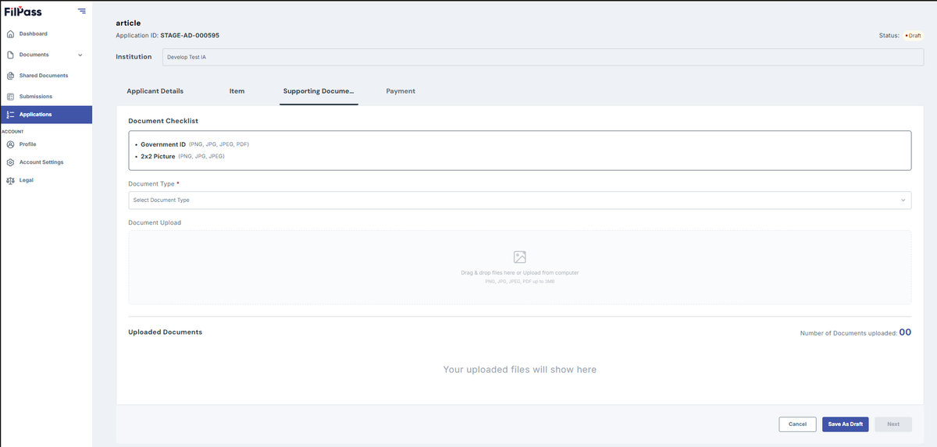Image resolution: width=937 pixels, height=447 pixels.
Task: Open the Applications section
Action: (x=45, y=115)
